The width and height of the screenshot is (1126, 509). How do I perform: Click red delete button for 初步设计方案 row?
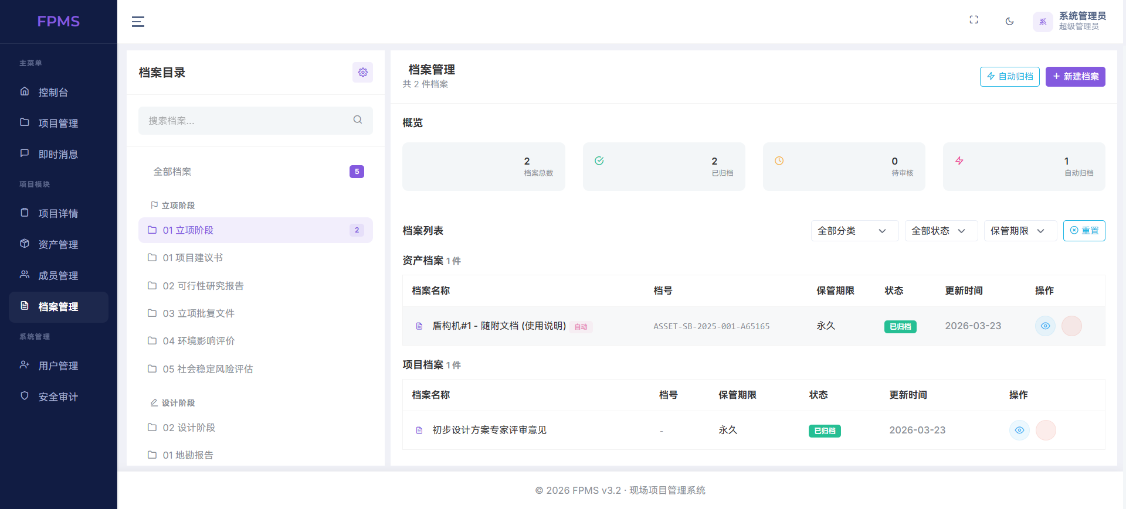(1046, 431)
